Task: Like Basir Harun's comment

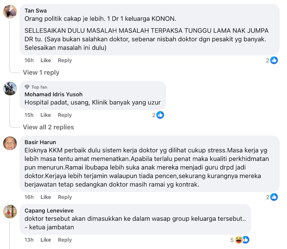Action: coord(46,197)
